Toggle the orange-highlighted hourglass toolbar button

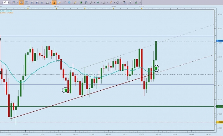[54, 2]
